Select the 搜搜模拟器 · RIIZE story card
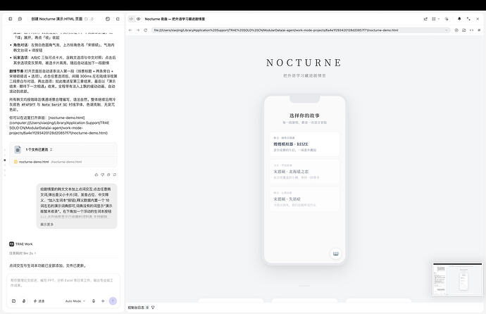This screenshot has width=486, height=314. 304,144
